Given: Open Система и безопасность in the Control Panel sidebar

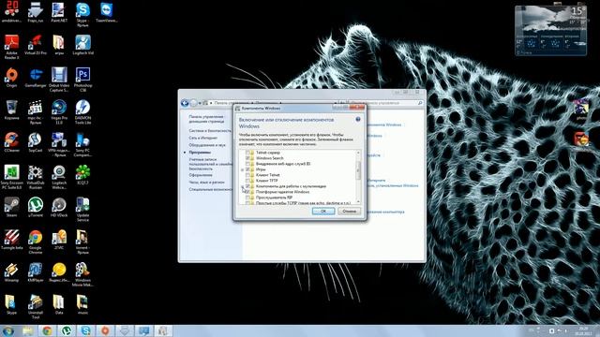Looking at the screenshot, I should click(210, 131).
